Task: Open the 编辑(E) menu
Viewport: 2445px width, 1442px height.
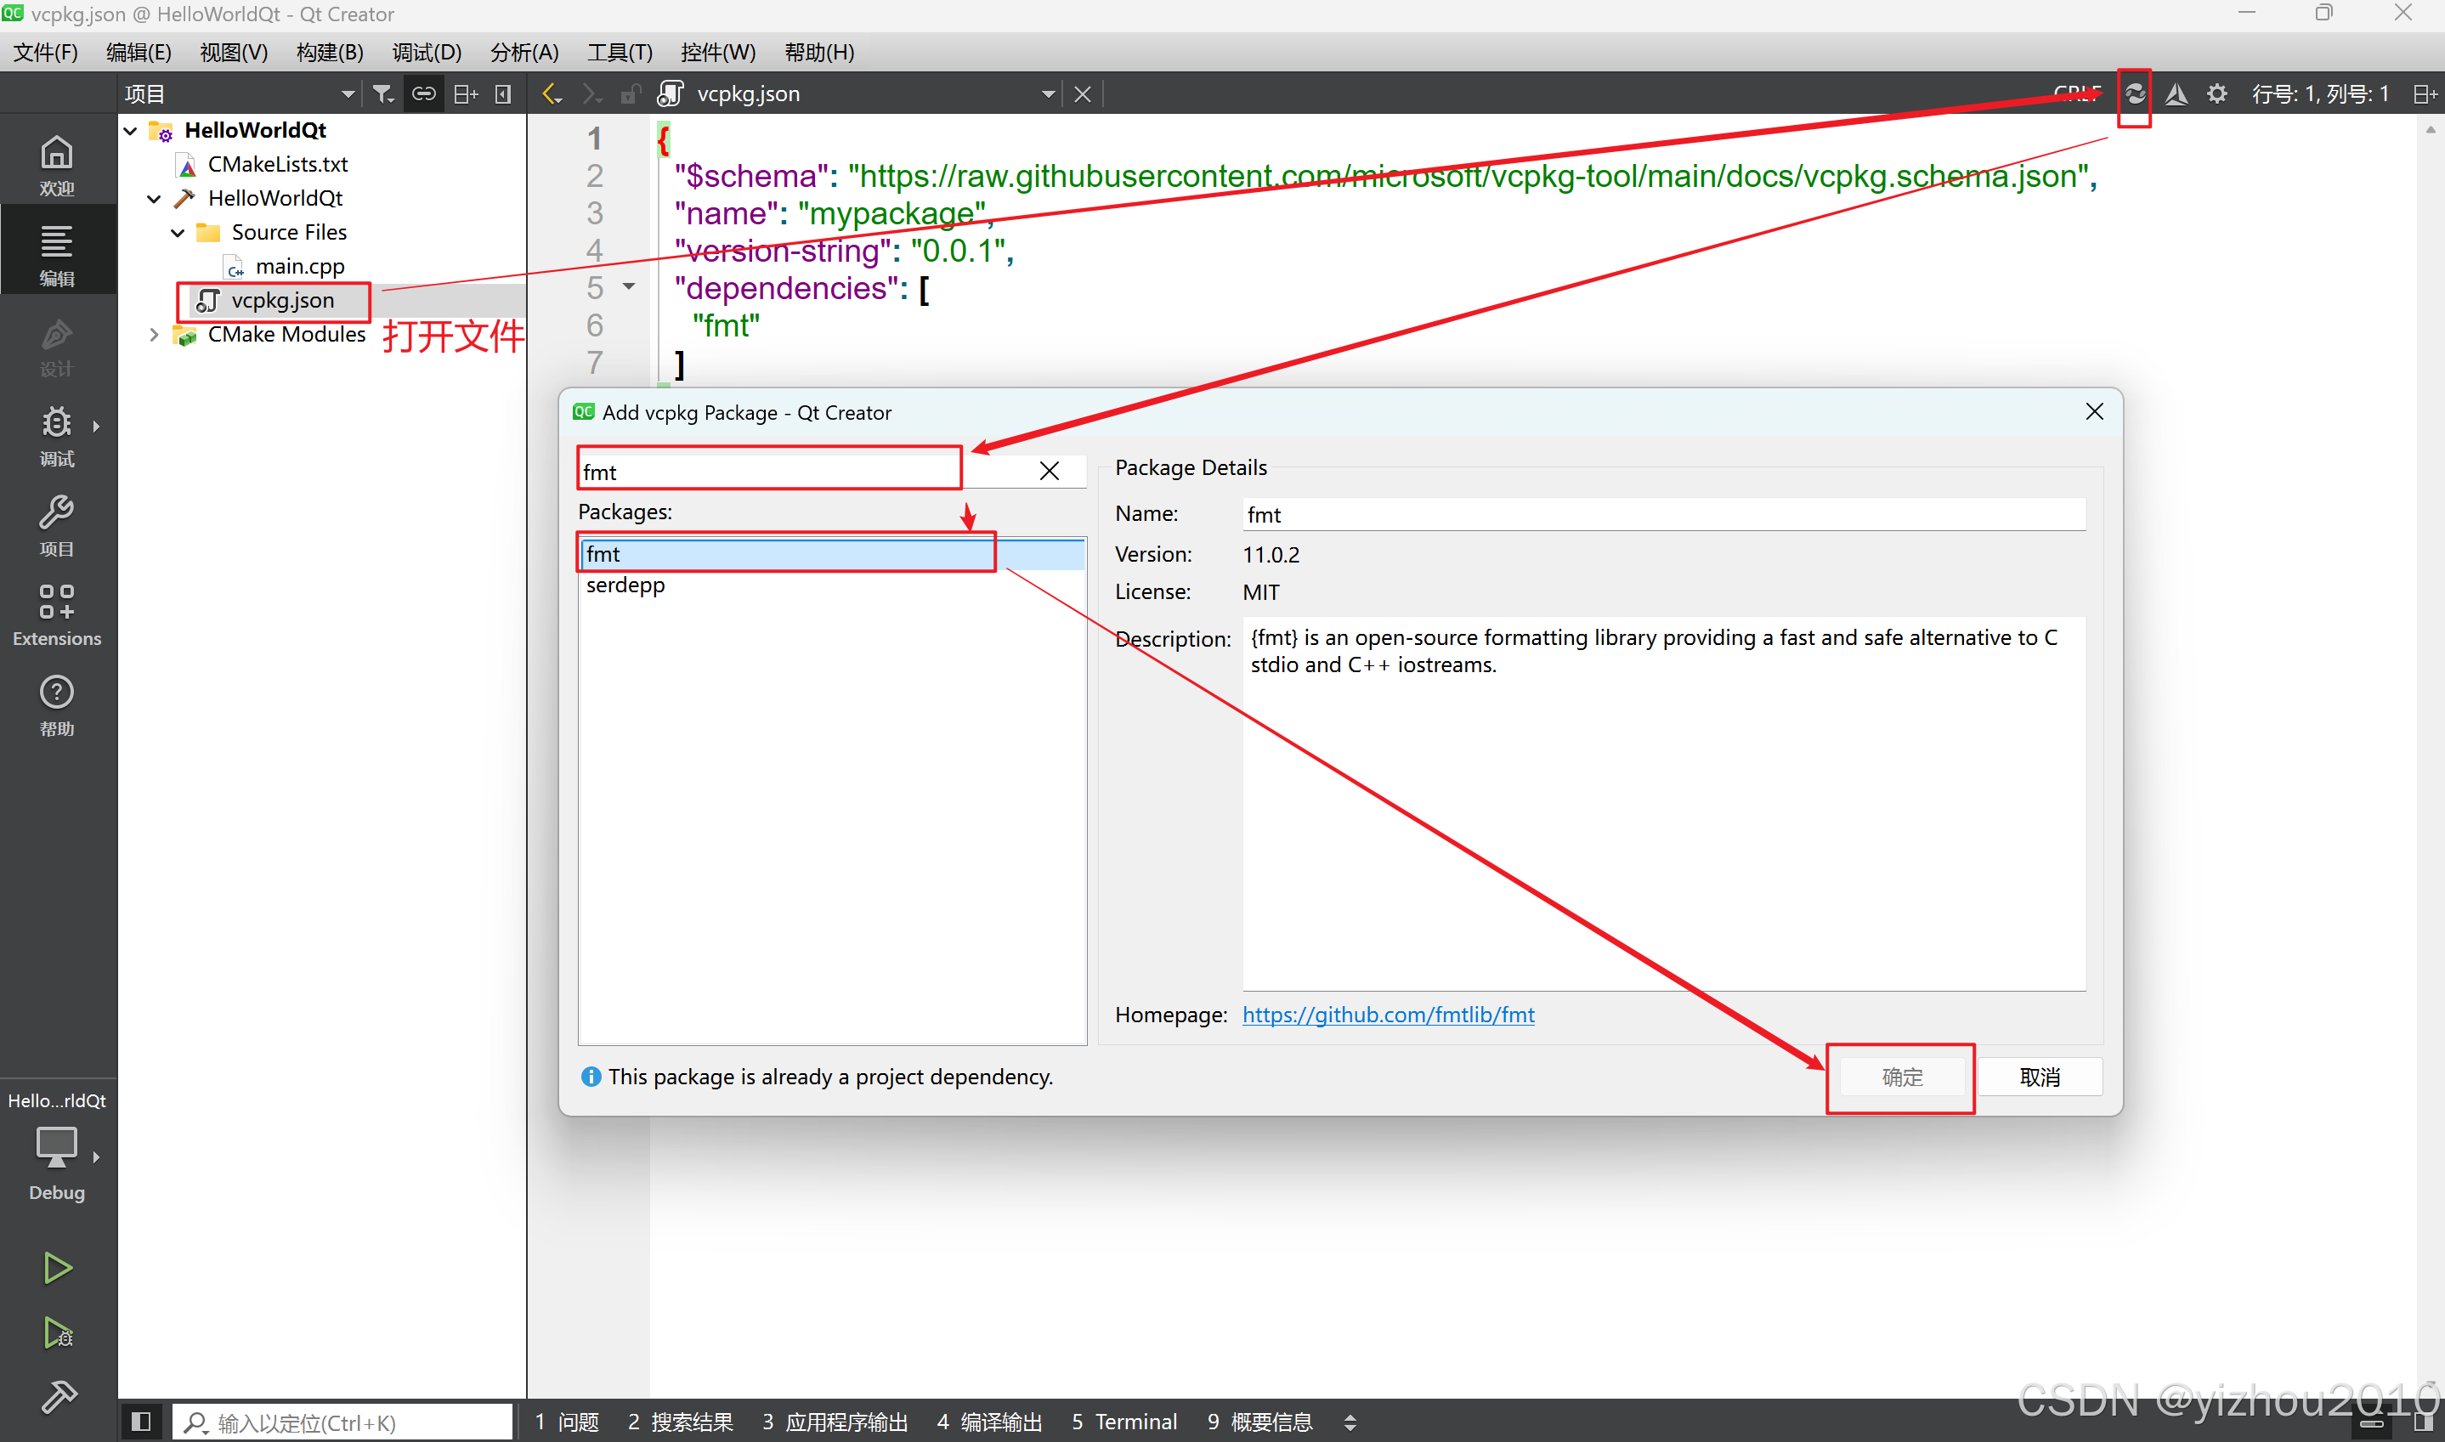Action: [139, 52]
